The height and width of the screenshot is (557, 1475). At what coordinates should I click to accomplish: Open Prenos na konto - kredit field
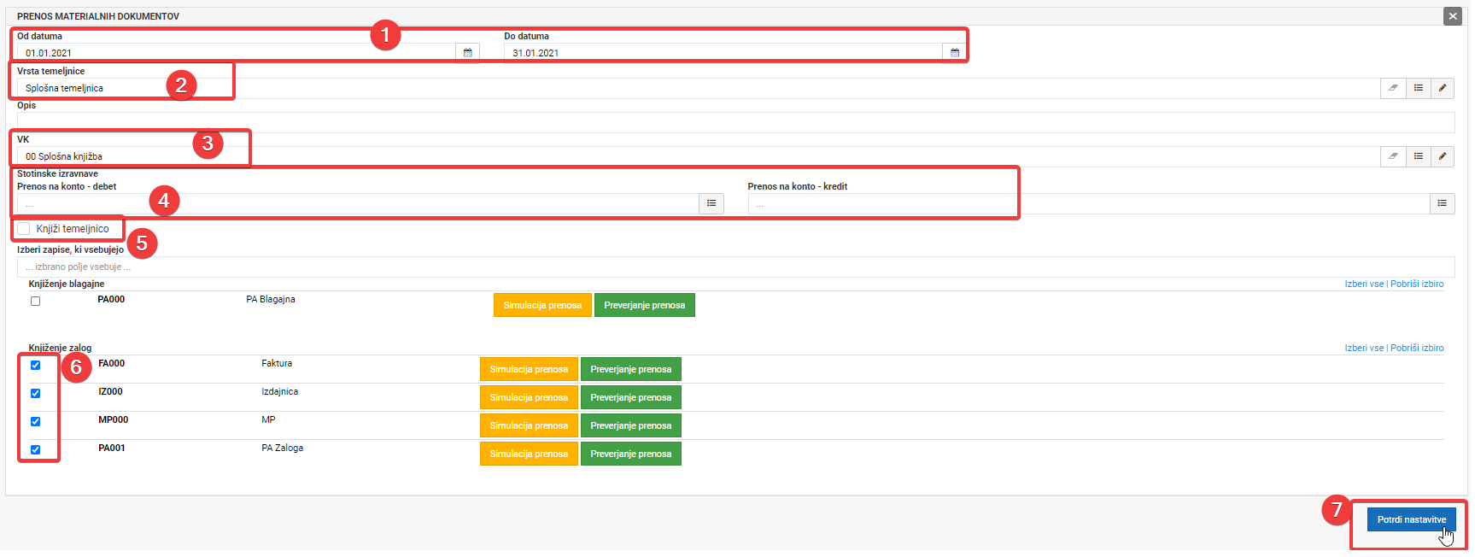click(x=1089, y=203)
